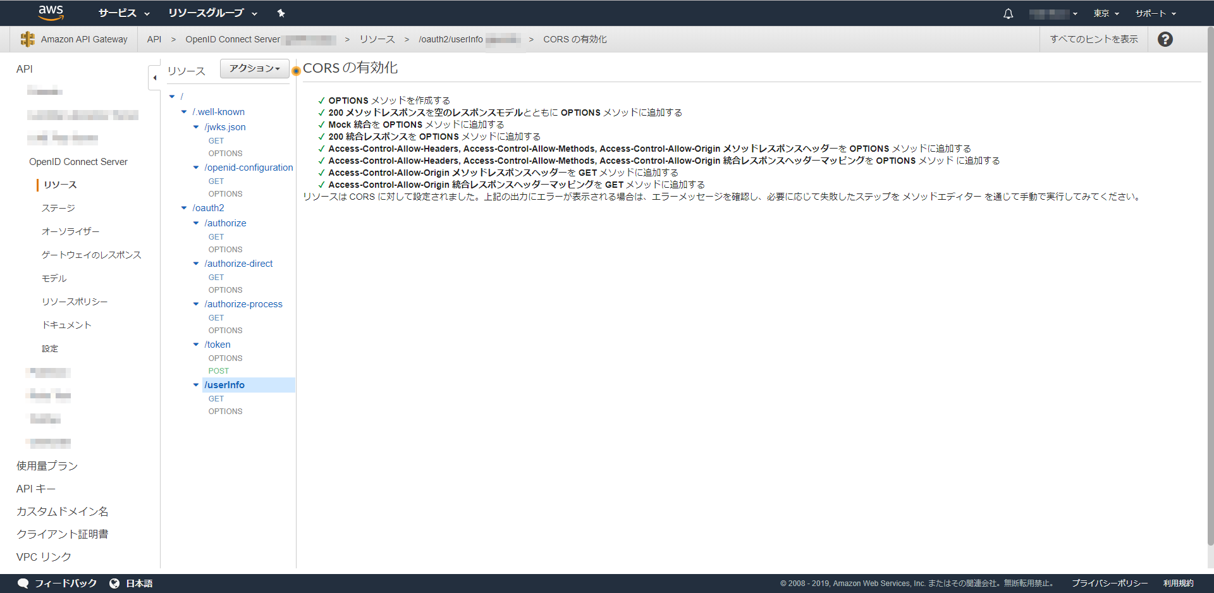Select OPTIONS method under /openid-configuration

coord(225,194)
